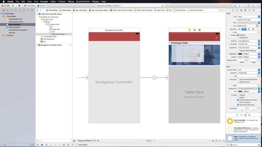Image resolution: width=262 pixels, height=147 pixels.
Task: Show the Media library
Action: 249,115
